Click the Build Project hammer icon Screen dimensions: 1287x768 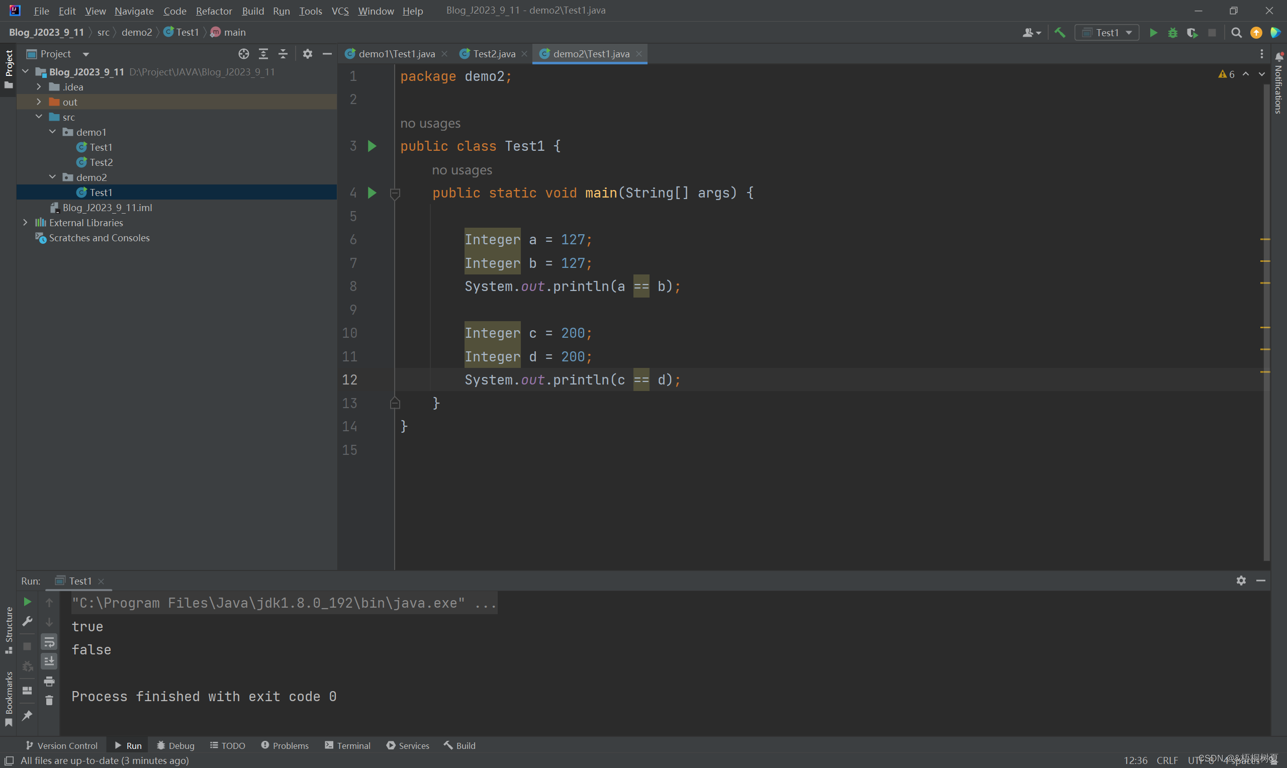click(1059, 33)
